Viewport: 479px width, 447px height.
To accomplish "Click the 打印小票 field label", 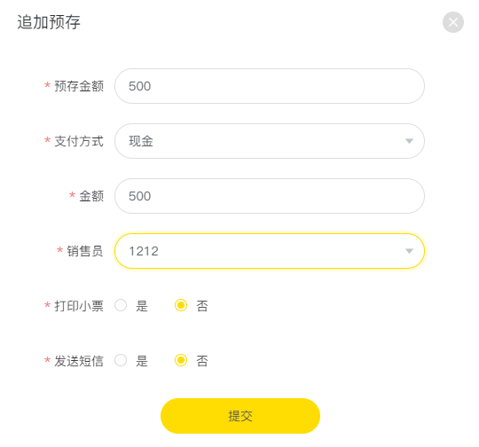I will (x=79, y=306).
